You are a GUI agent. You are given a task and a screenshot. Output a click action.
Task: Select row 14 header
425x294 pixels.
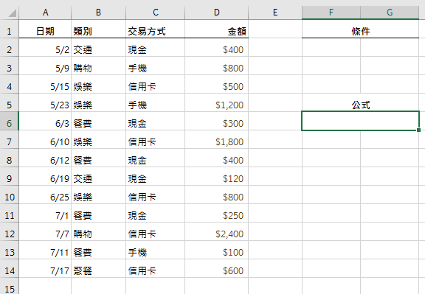click(x=9, y=270)
